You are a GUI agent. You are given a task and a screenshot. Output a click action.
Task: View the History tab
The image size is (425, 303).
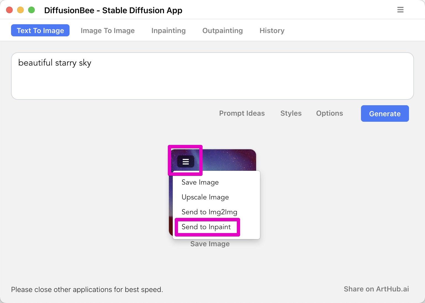tap(272, 31)
